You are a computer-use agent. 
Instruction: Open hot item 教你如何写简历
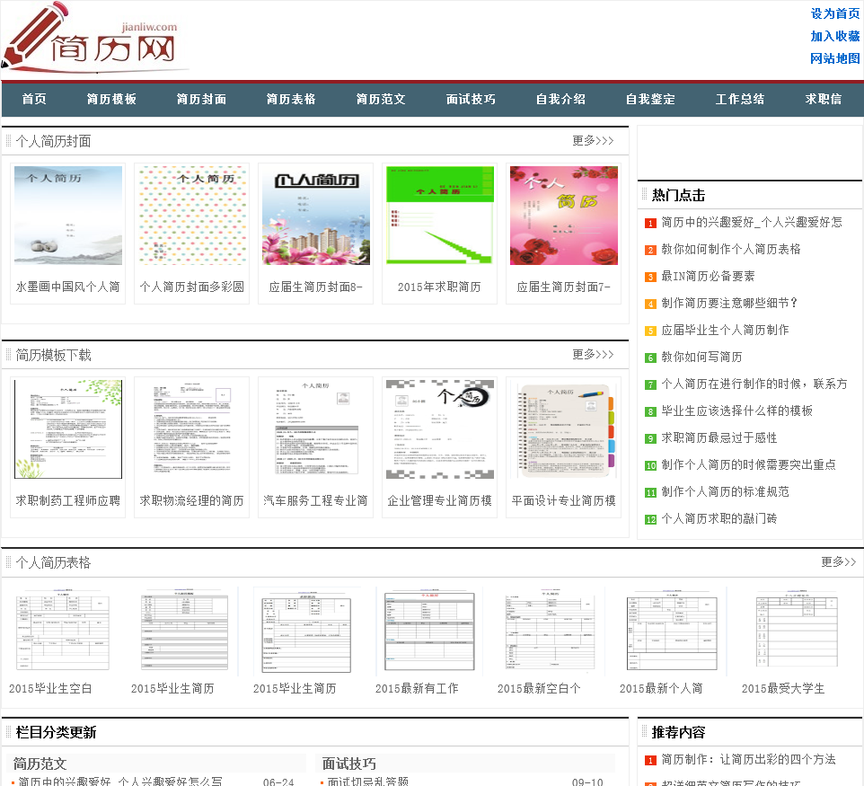click(701, 358)
